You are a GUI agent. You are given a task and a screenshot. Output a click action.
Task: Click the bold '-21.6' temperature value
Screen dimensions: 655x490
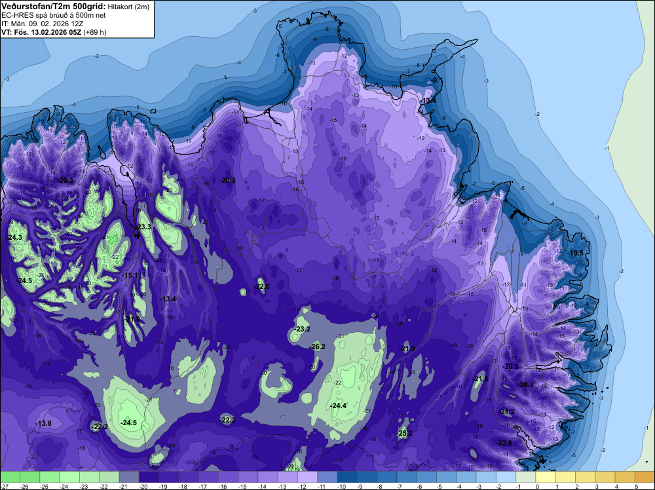coord(480,379)
